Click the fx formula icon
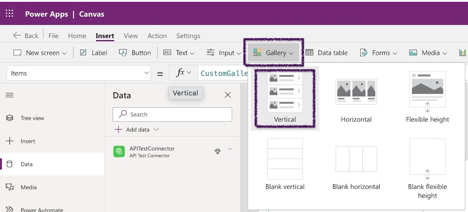The image size is (468, 212). coord(180,73)
